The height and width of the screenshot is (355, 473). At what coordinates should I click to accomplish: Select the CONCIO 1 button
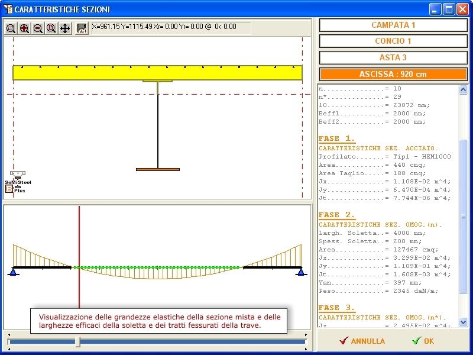click(393, 41)
